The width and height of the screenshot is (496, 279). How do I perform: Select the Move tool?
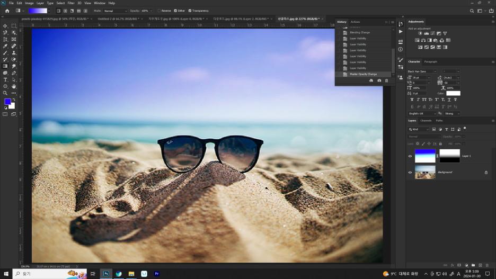point(5,26)
